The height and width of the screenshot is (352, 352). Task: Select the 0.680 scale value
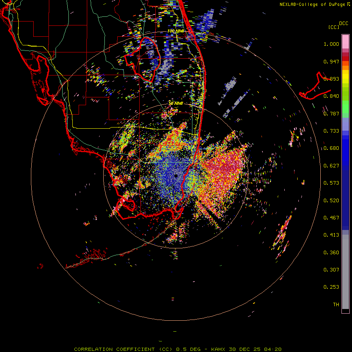(331, 148)
